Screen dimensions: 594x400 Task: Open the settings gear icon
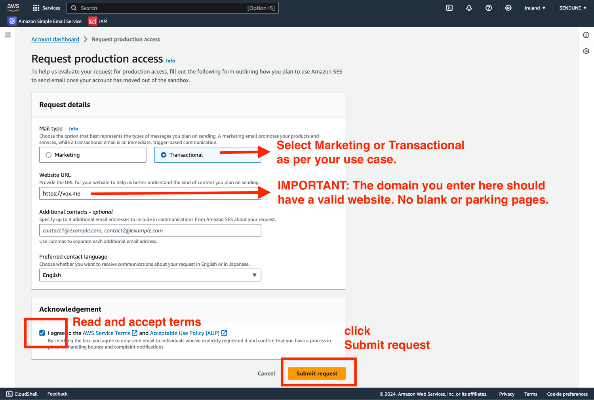pos(508,8)
